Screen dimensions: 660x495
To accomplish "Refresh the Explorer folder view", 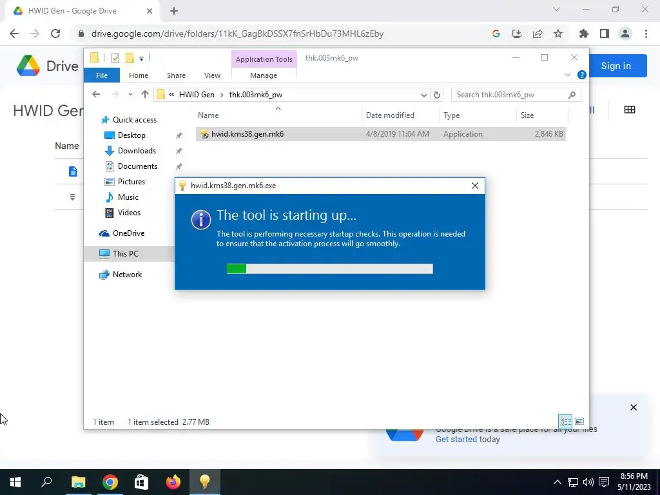I will [437, 95].
